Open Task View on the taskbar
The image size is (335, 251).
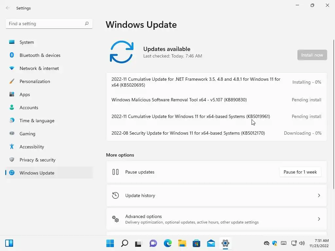click(138, 243)
